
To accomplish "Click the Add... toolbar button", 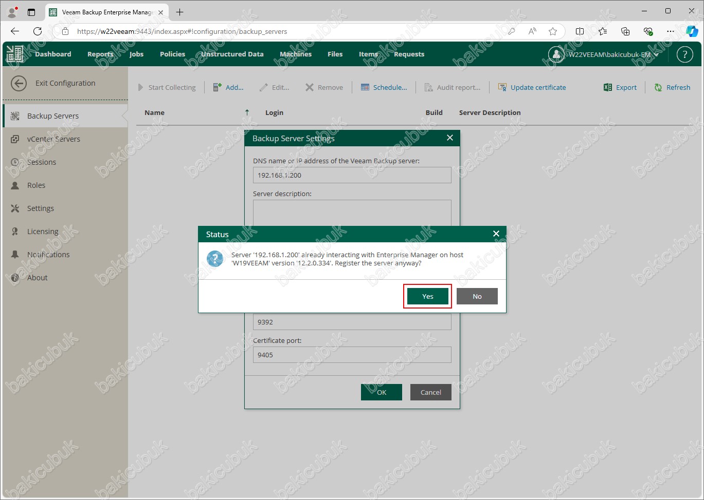I will (x=228, y=87).
